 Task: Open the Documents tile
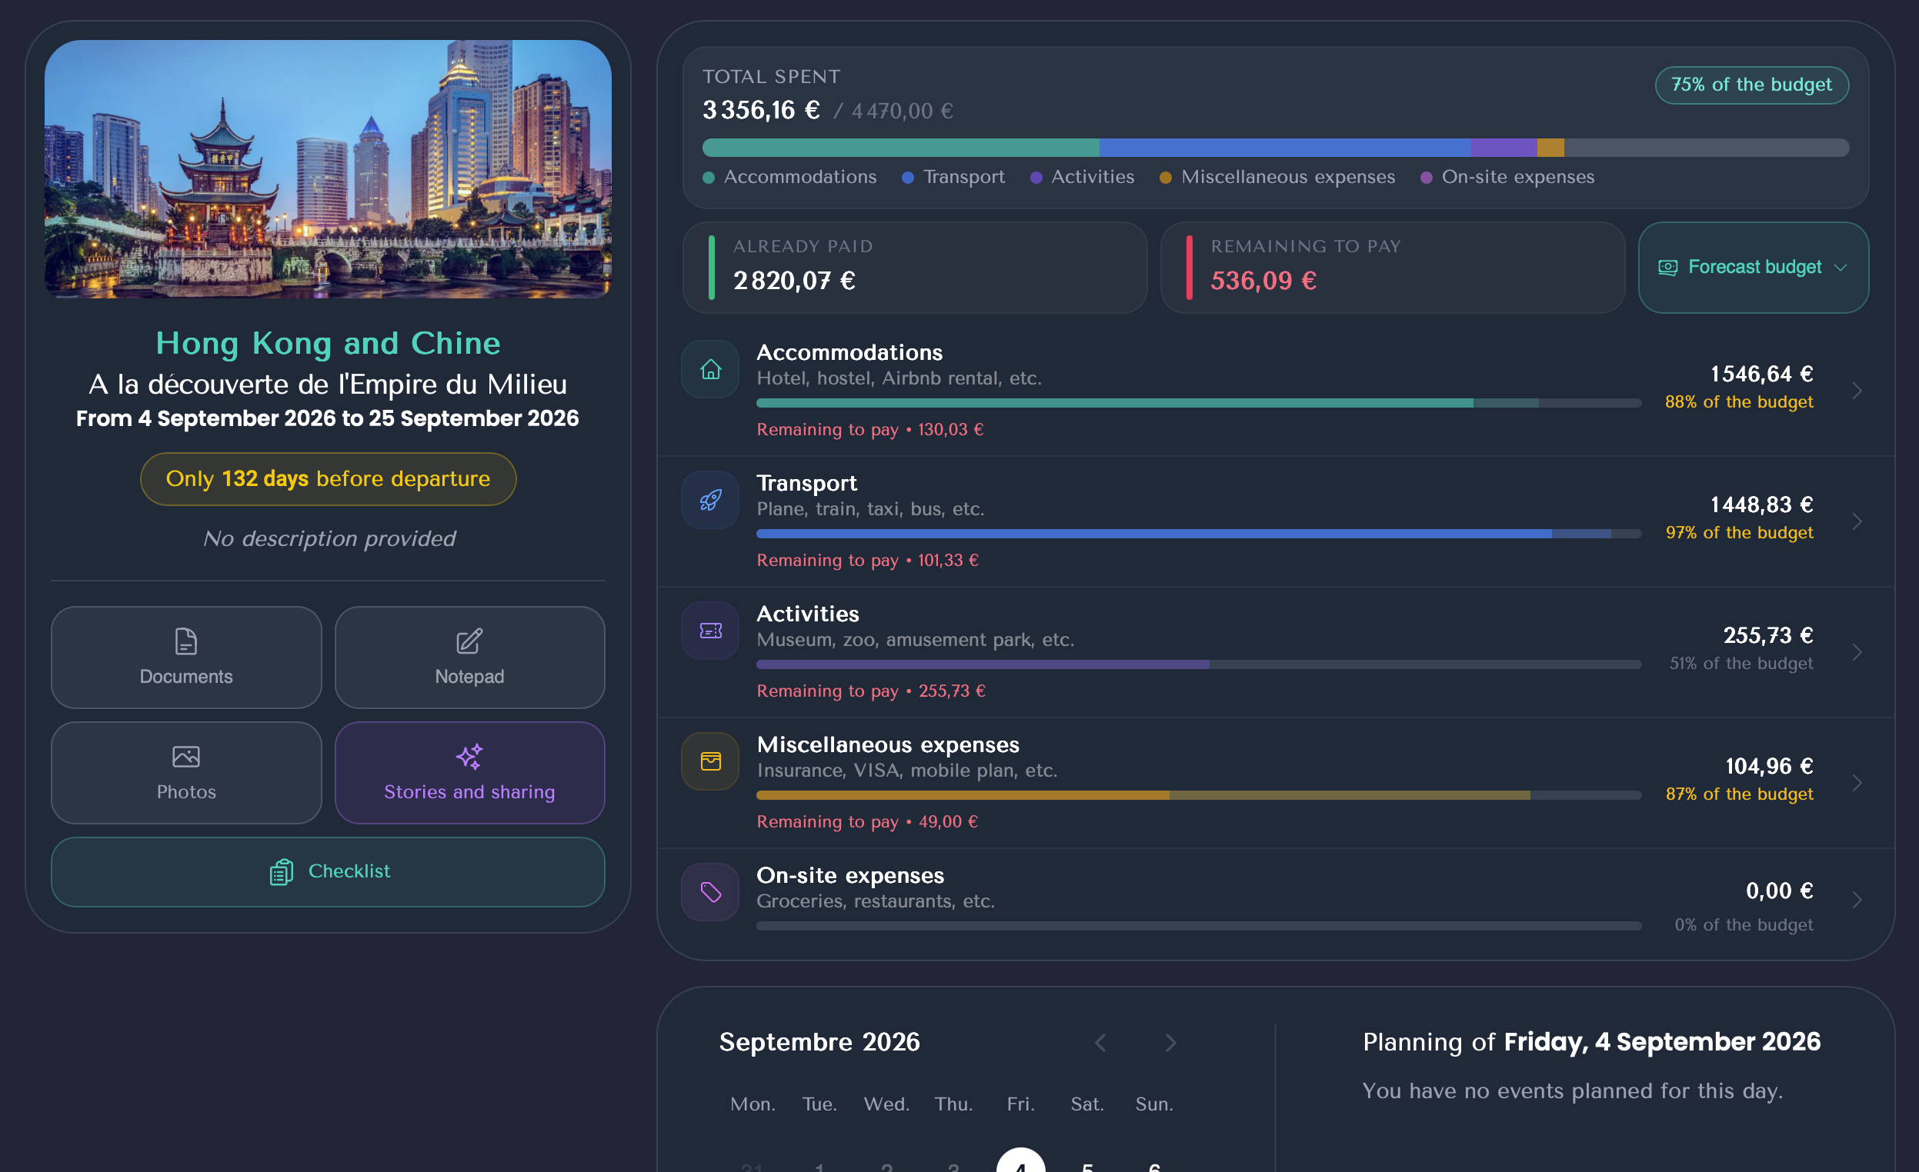(x=186, y=657)
